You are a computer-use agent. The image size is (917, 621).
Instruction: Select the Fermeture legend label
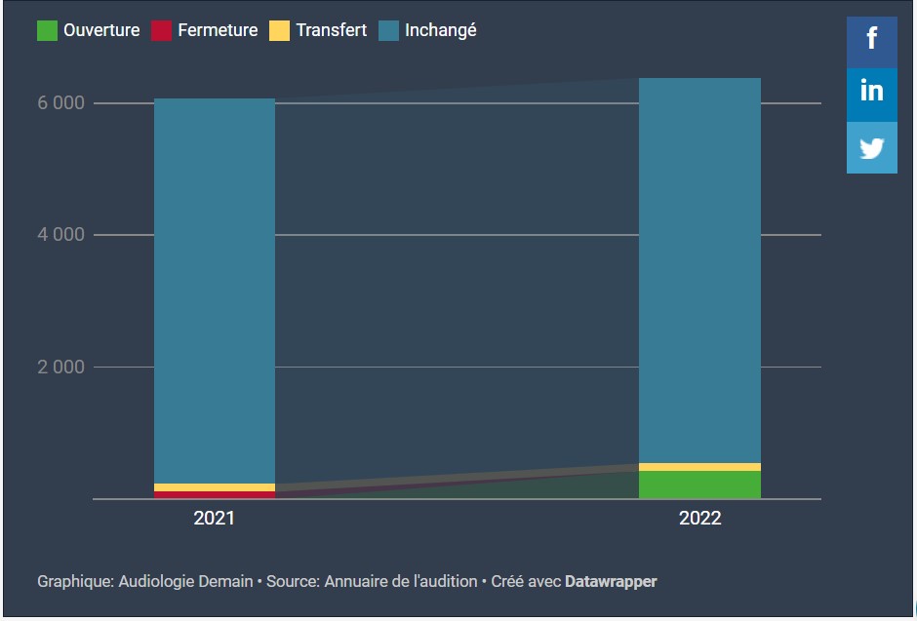pos(218,31)
